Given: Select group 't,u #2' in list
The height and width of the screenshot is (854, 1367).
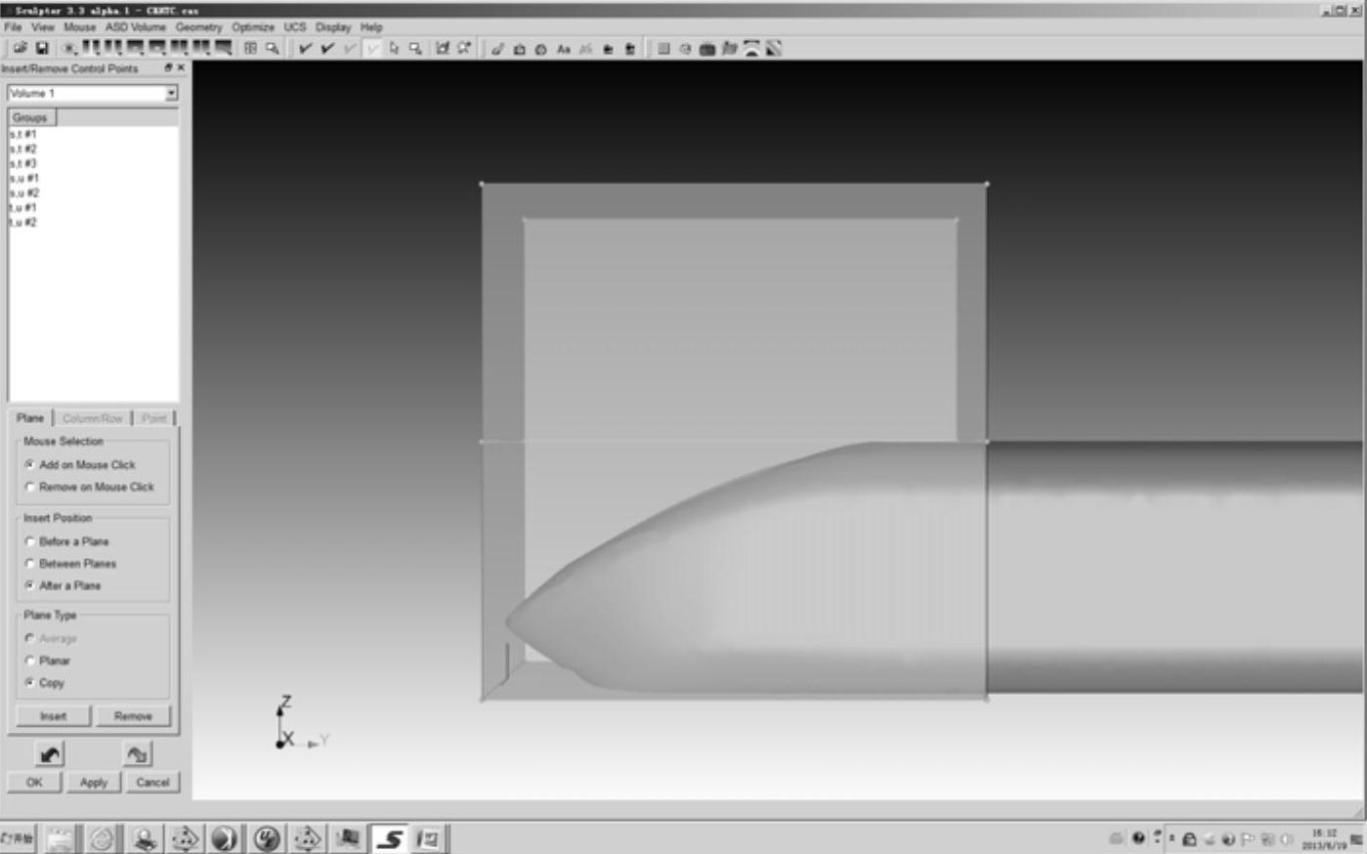Looking at the screenshot, I should tap(23, 222).
